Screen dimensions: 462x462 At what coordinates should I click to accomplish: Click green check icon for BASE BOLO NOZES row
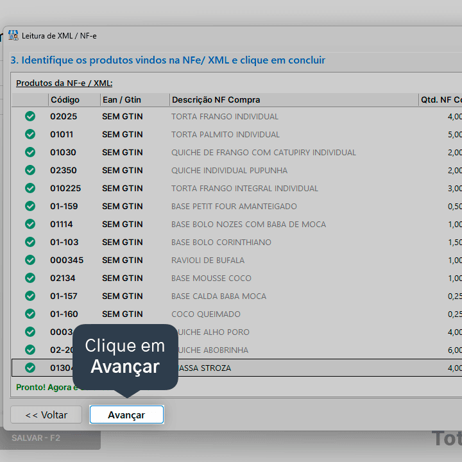click(x=30, y=224)
